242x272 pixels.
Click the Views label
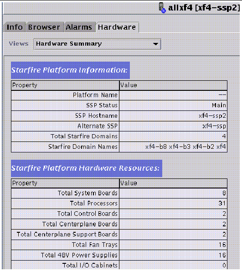pyautogui.click(x=19, y=44)
